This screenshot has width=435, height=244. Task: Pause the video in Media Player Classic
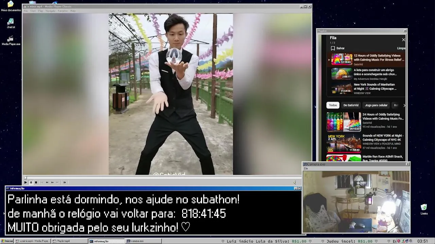point(31,182)
